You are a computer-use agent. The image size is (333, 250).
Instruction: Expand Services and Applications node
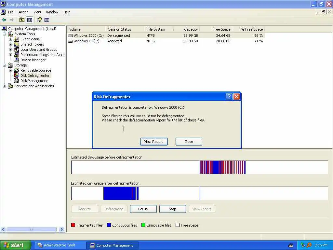coord(4,86)
